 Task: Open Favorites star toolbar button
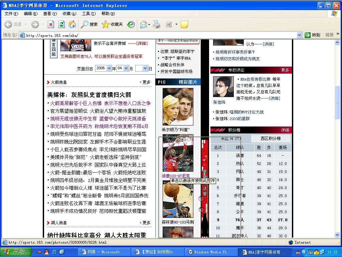pyautogui.click(x=112, y=24)
